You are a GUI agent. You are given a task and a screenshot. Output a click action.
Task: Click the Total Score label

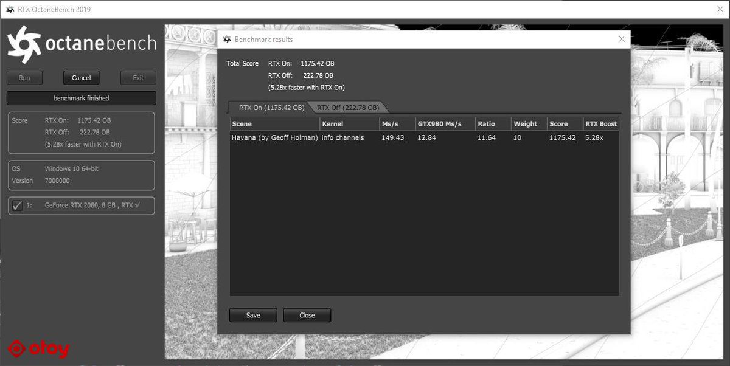pos(242,63)
